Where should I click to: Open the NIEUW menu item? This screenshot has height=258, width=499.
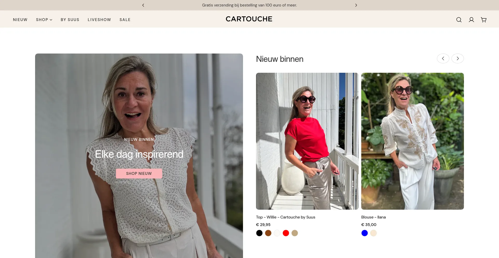[x=20, y=20]
